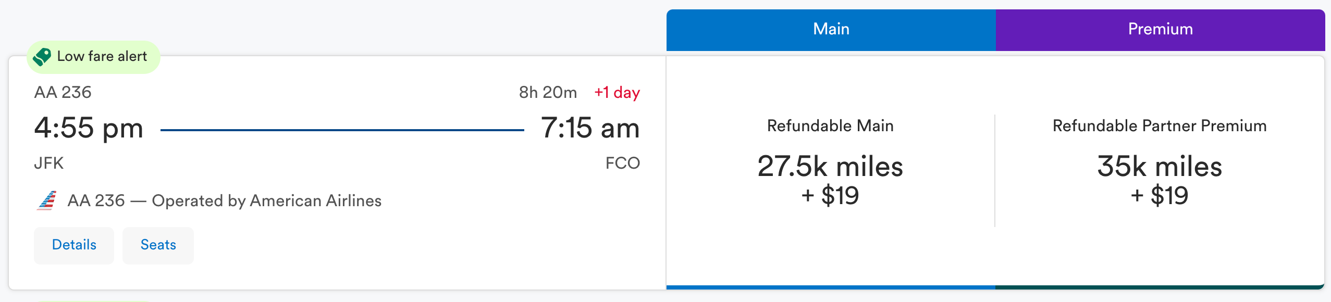Click the JFK origin airport code

click(x=48, y=163)
